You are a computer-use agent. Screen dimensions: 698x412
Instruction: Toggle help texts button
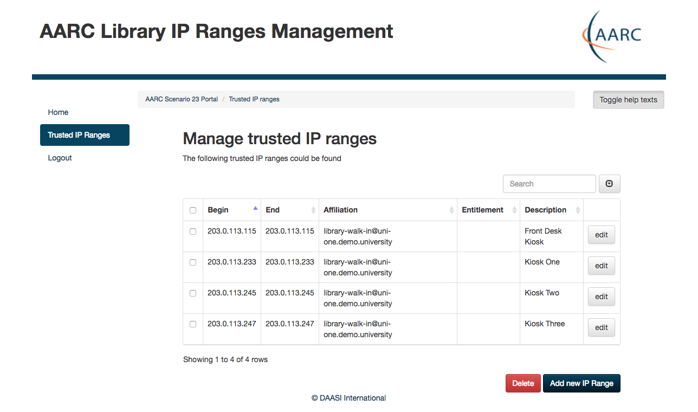629,100
